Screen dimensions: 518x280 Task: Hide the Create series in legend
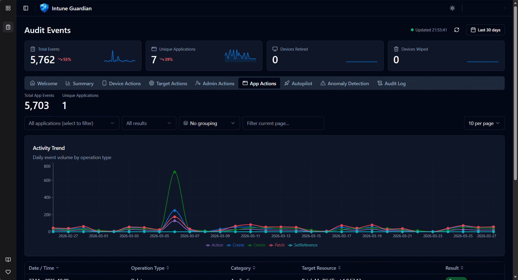(235, 245)
